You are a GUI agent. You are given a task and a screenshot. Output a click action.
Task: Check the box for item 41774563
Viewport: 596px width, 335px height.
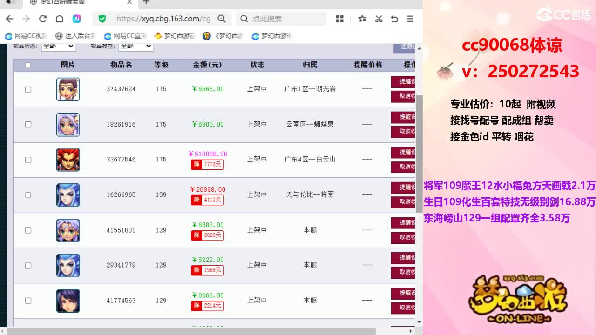(x=28, y=301)
